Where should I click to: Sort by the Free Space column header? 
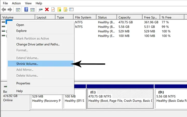coord(151,17)
